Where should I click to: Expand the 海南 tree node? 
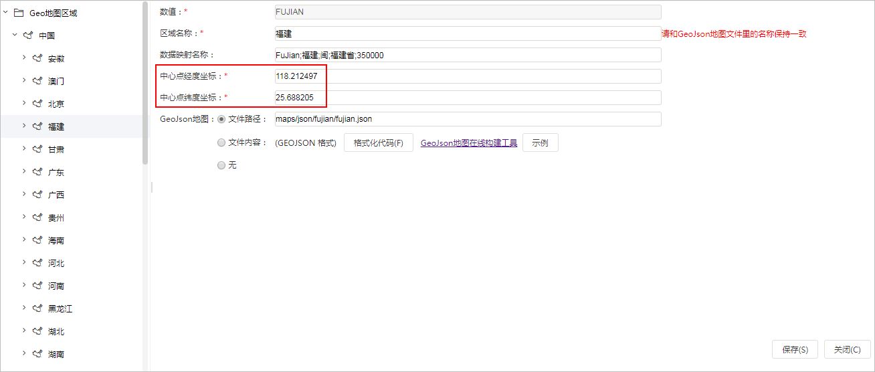coord(24,240)
